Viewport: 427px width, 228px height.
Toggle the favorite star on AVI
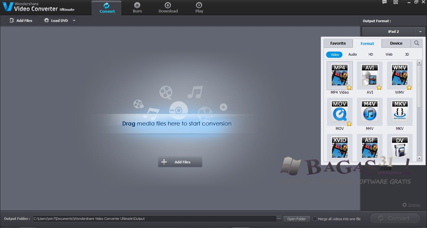pyautogui.click(x=379, y=87)
